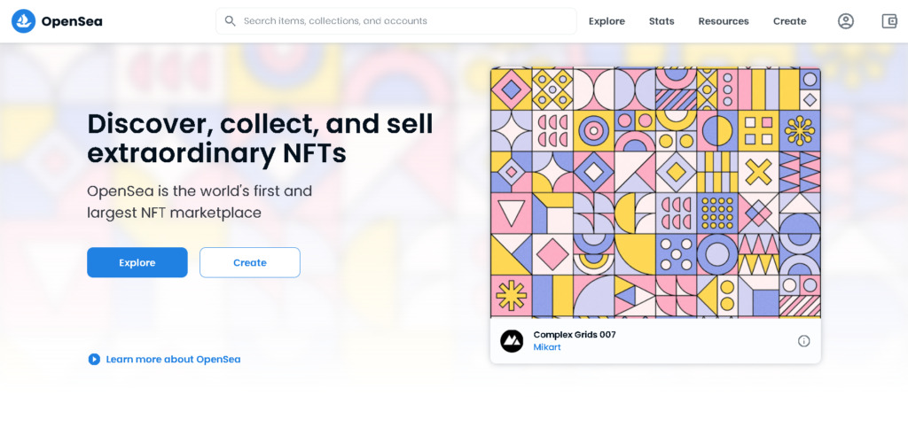Click the Discover, collect, and sell headline
The image size is (908, 427).
260,139
